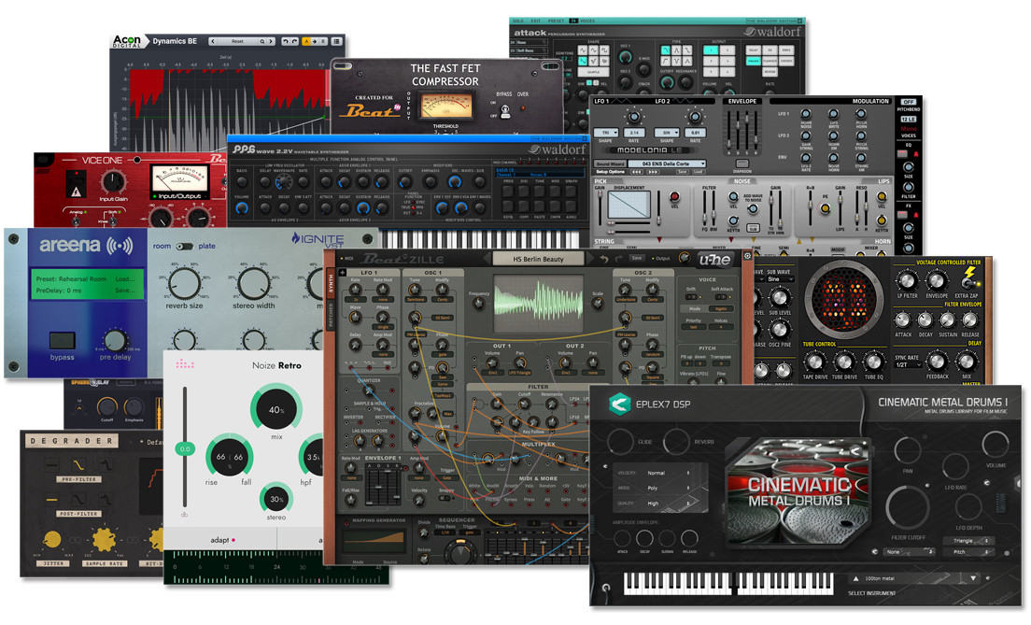Open the PRESET menu in Waldorf Attack
Viewport: 1031px width, 625px height.
pyautogui.click(x=557, y=21)
